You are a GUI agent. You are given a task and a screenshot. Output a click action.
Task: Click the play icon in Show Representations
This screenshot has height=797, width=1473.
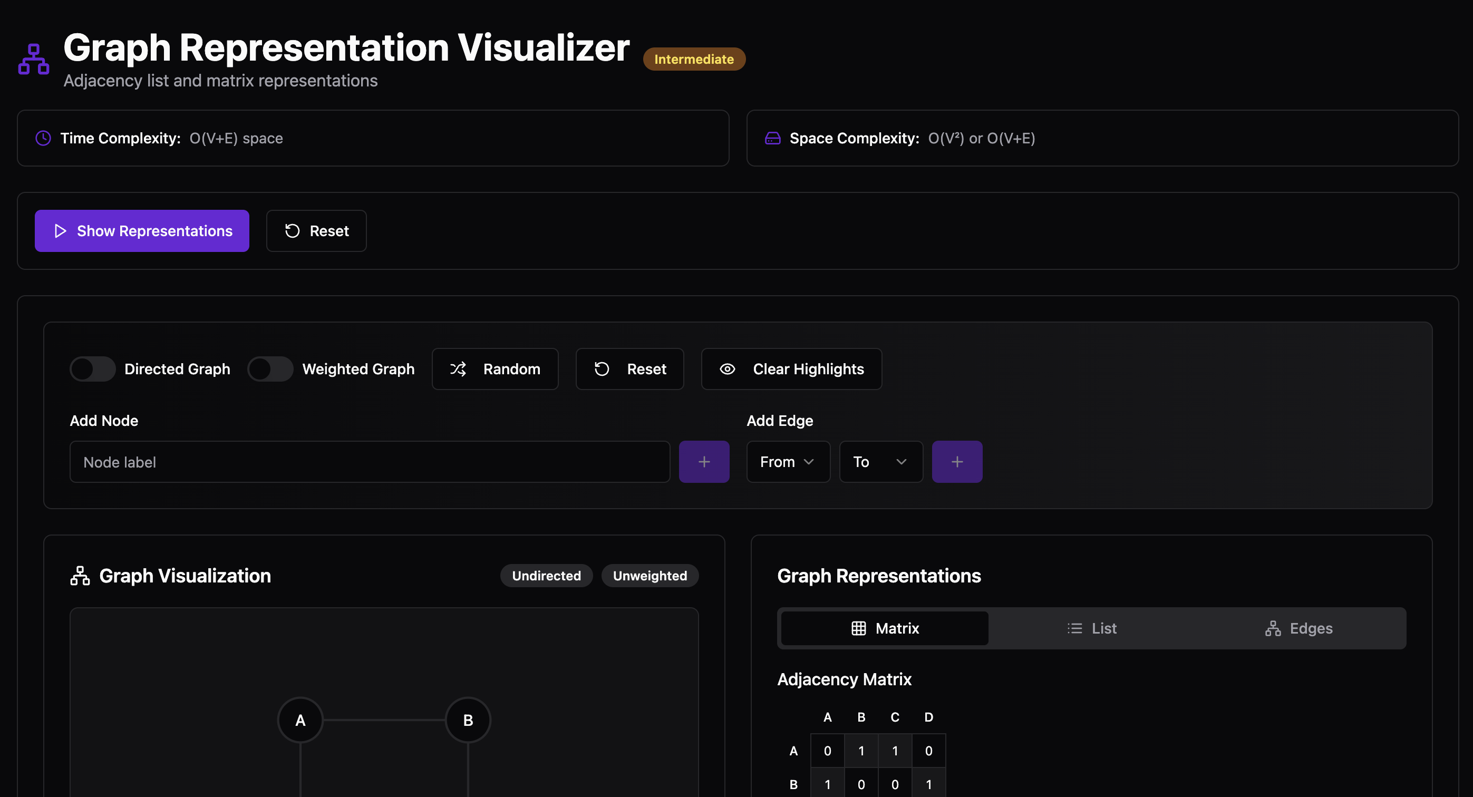point(60,230)
